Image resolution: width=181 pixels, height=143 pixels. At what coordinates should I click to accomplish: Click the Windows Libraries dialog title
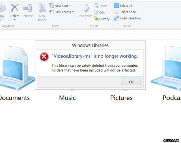[x=90, y=45]
